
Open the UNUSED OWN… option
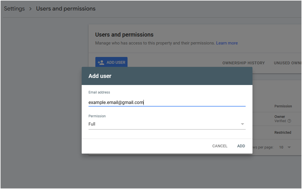(x=287, y=63)
